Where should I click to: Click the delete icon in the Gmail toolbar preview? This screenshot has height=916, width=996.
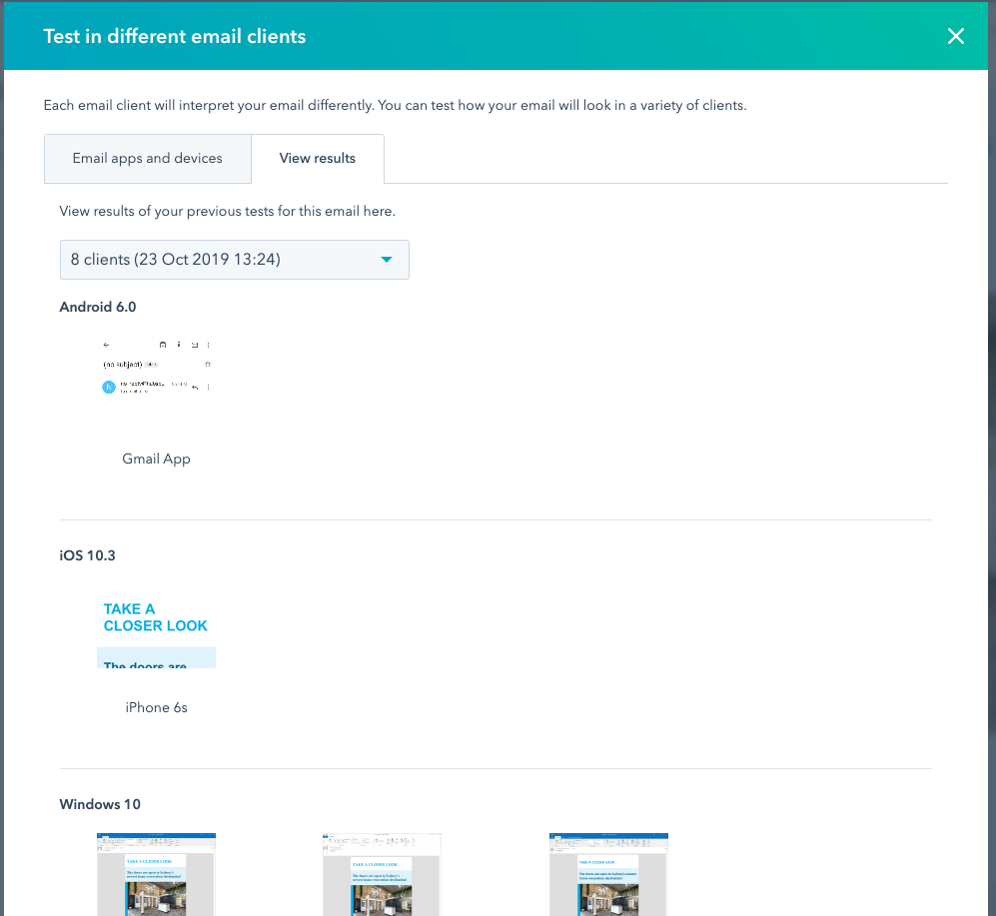click(x=179, y=345)
